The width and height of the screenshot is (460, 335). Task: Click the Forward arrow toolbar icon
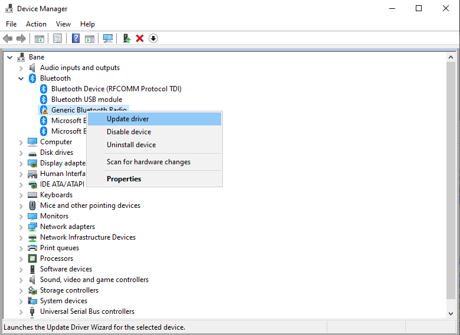click(21, 38)
